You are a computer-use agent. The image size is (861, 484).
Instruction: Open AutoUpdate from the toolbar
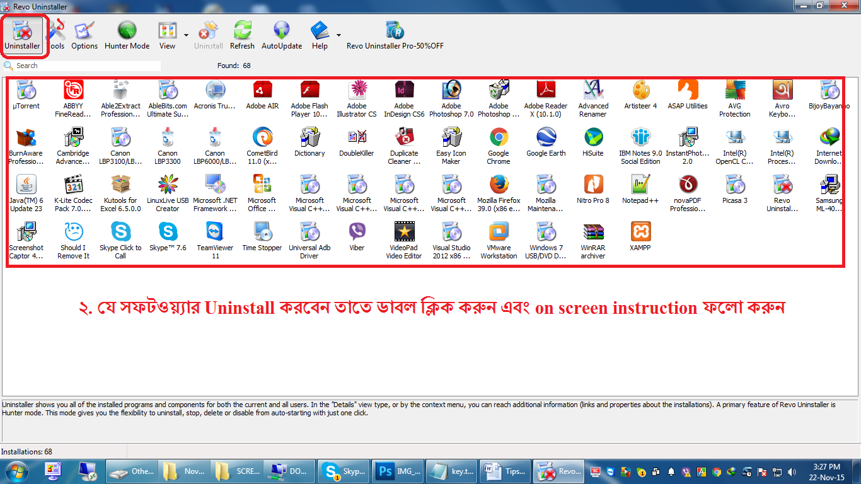[x=282, y=35]
